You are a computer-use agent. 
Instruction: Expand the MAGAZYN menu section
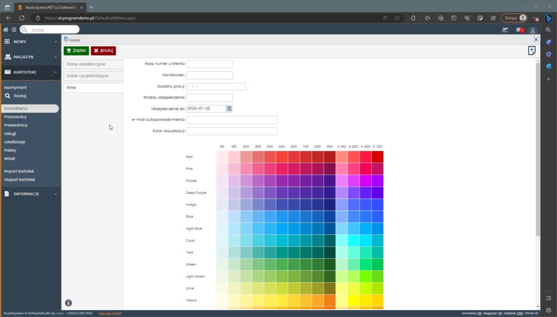30,57
